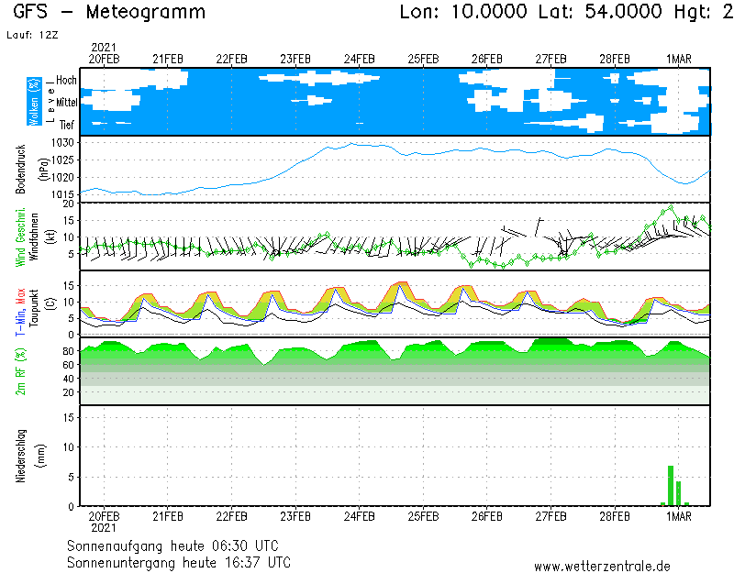Viewport: 734px width, 573px height.
Task: Click the 23FEB date label on top axis
Action: (295, 59)
